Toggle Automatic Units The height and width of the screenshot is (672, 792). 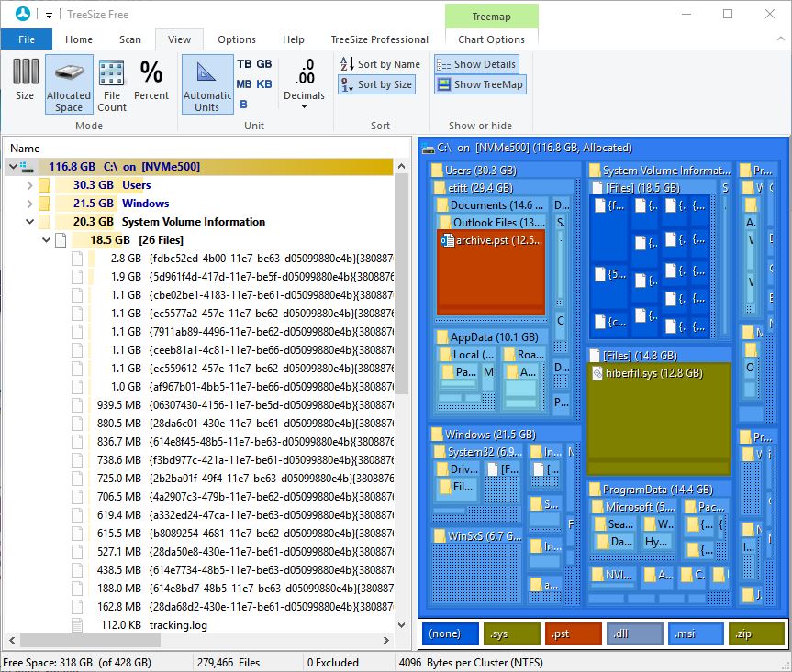[207, 84]
